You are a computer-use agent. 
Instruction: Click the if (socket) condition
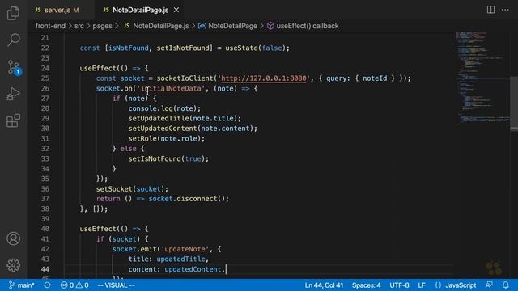(122, 239)
